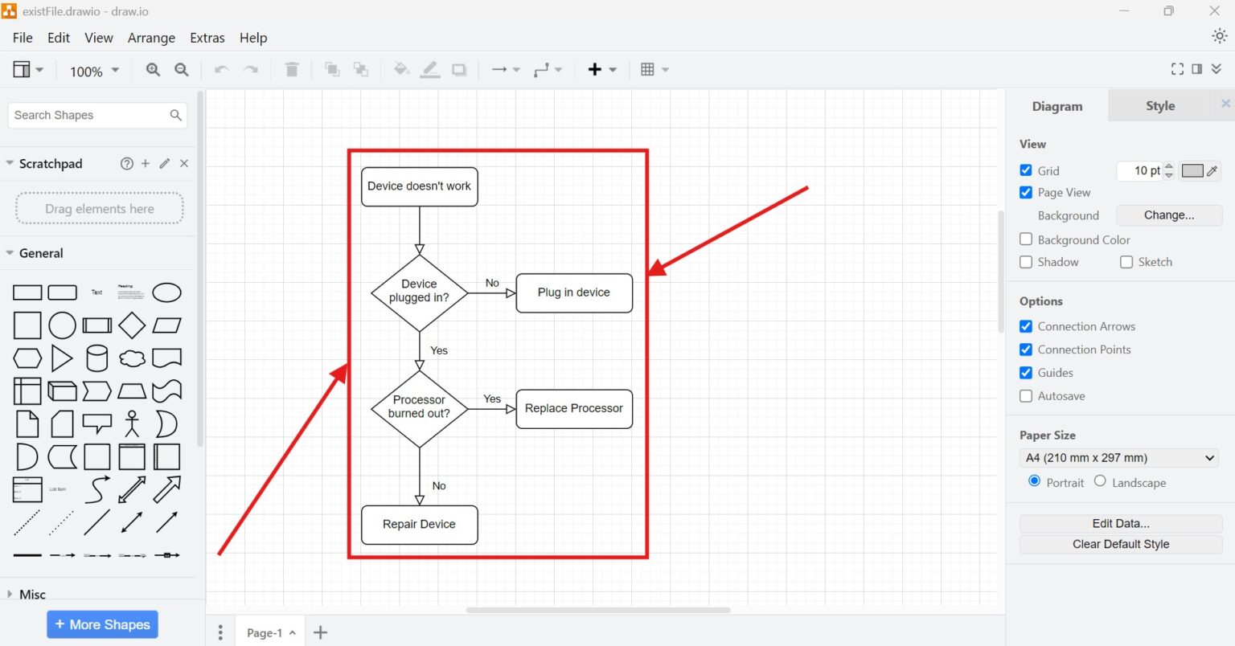Edit the Scratchpad with pencil icon
The width and height of the screenshot is (1235, 646).
pos(165,163)
